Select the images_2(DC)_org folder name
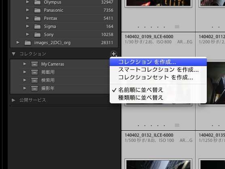This screenshot has width=225, height=169. coord(52,43)
